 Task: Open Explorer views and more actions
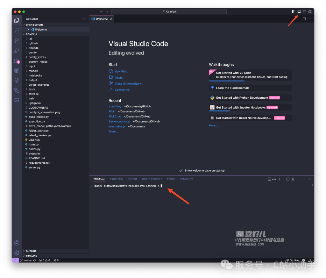tap(84, 19)
